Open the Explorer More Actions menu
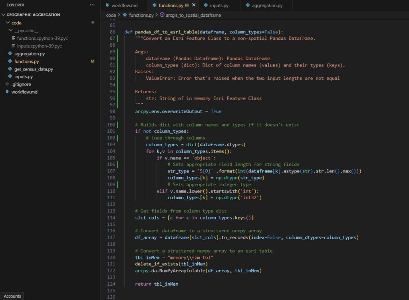409x300 pixels. click(x=92, y=5)
